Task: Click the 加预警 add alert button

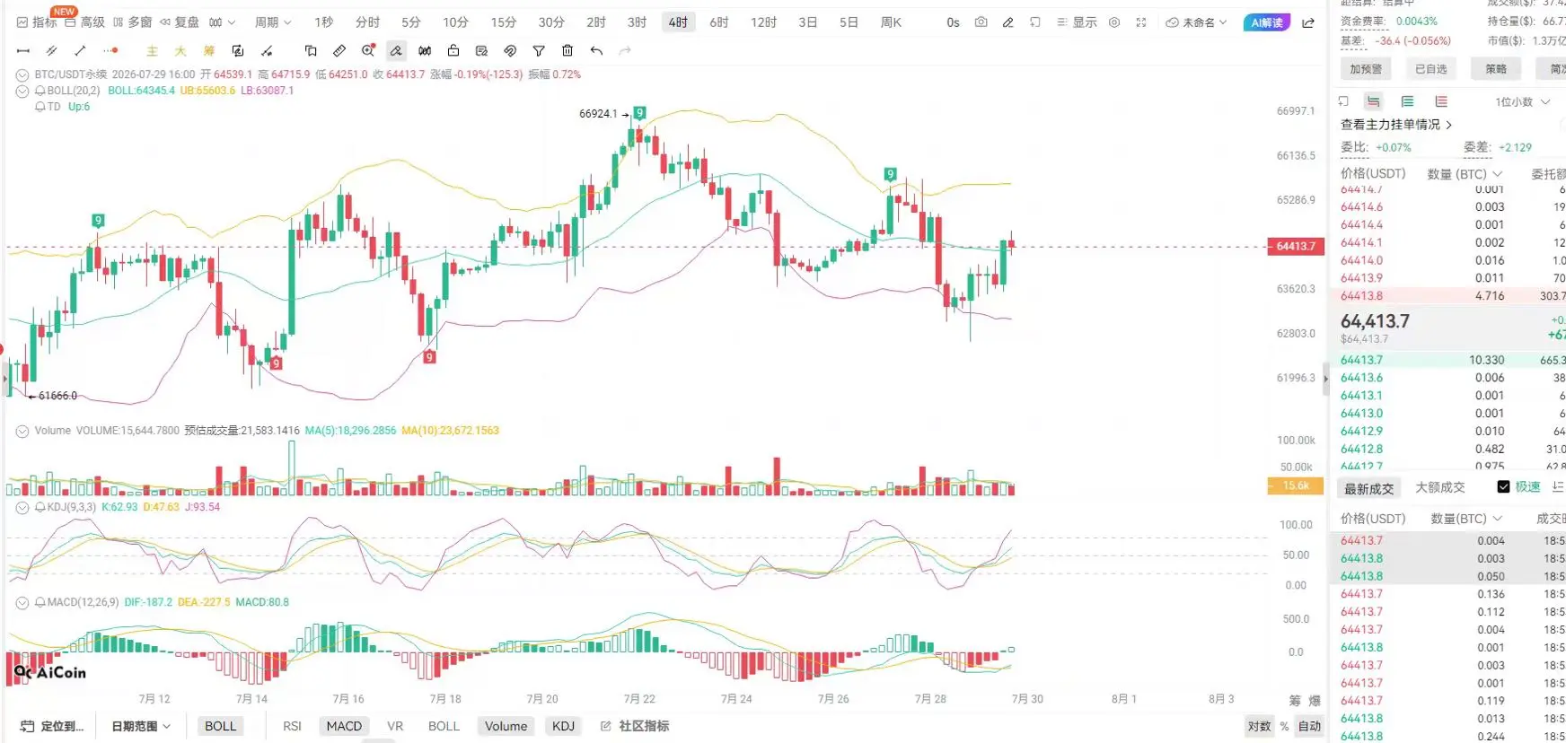Action: coord(1366,68)
